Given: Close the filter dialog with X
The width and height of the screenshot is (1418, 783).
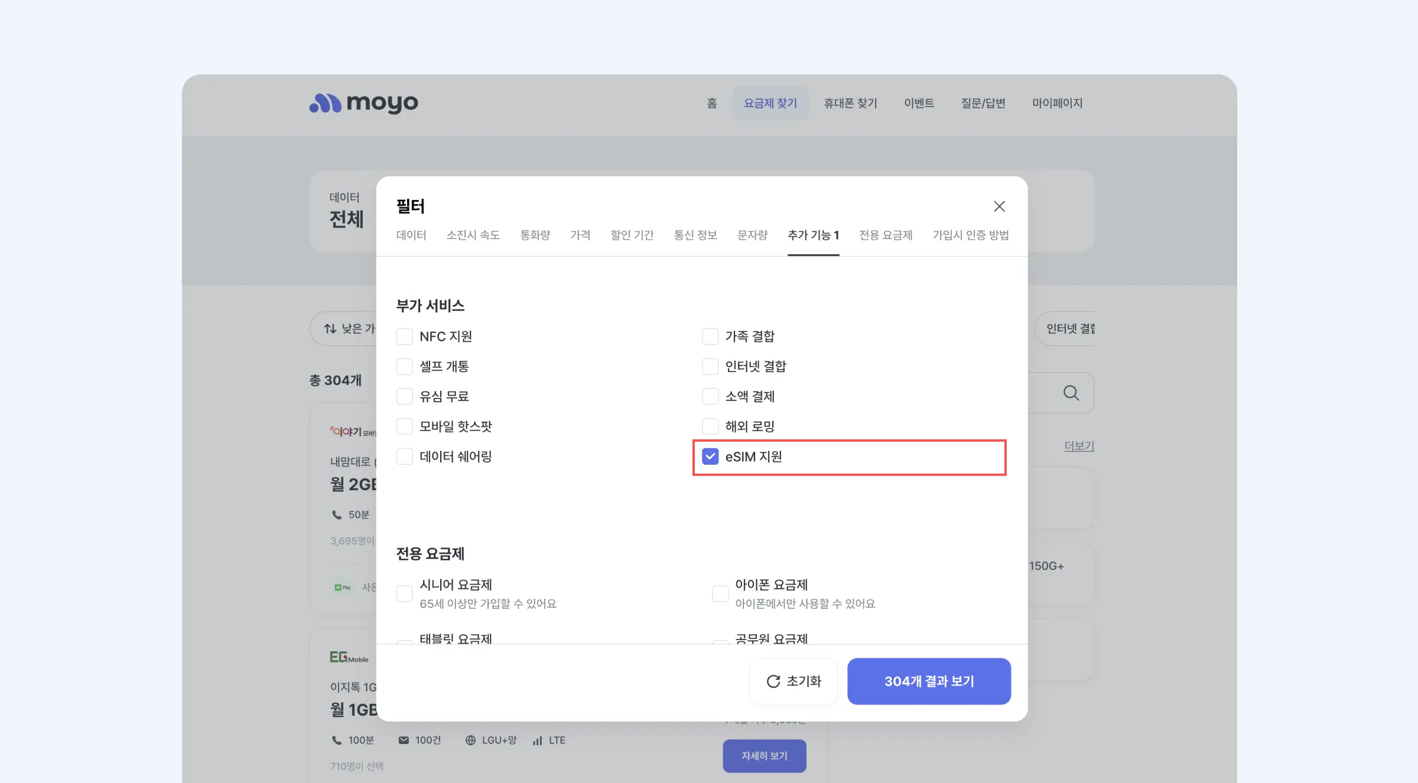Looking at the screenshot, I should (999, 206).
